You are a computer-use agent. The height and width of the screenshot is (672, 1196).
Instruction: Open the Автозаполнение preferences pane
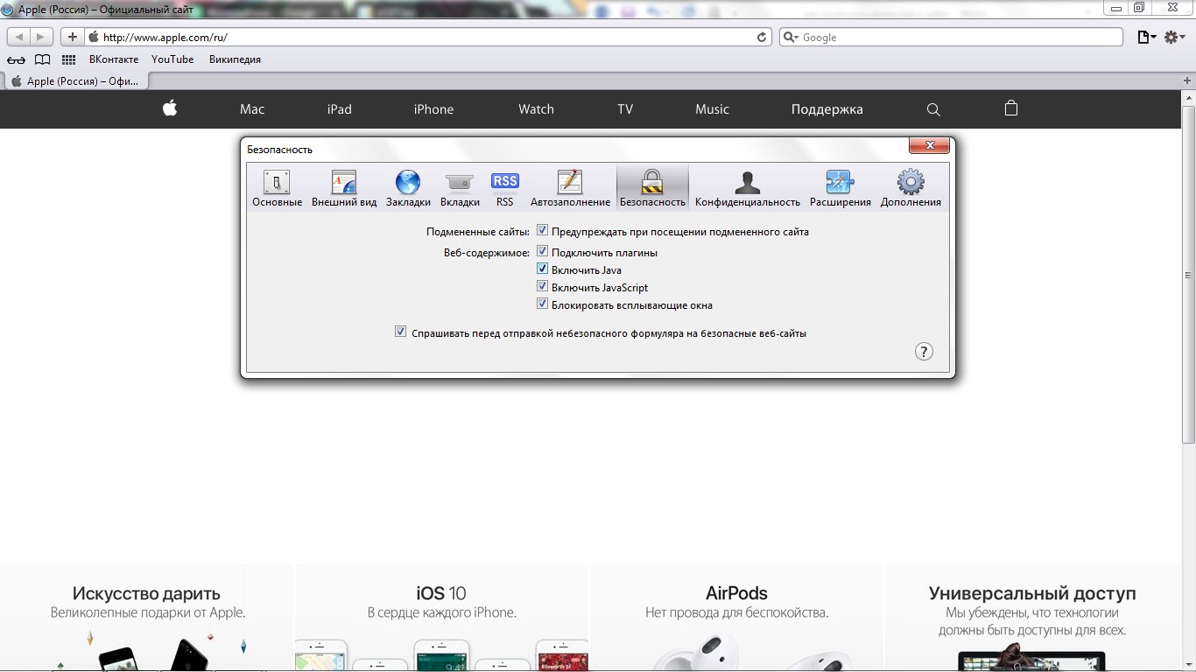pyautogui.click(x=570, y=188)
